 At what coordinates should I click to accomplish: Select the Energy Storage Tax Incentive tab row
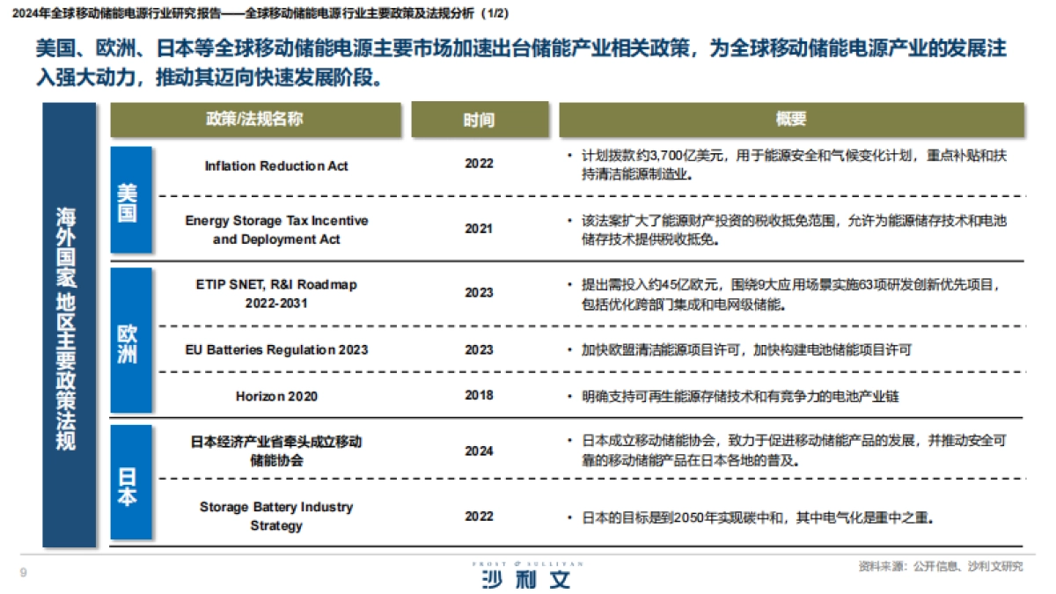(276, 229)
